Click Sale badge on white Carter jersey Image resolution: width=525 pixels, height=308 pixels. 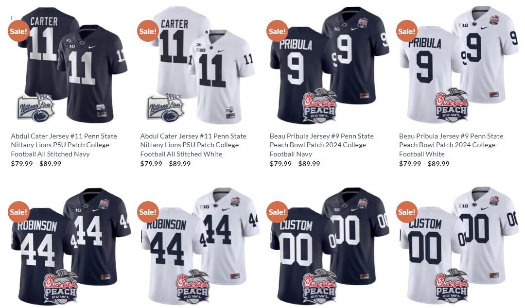(x=148, y=31)
